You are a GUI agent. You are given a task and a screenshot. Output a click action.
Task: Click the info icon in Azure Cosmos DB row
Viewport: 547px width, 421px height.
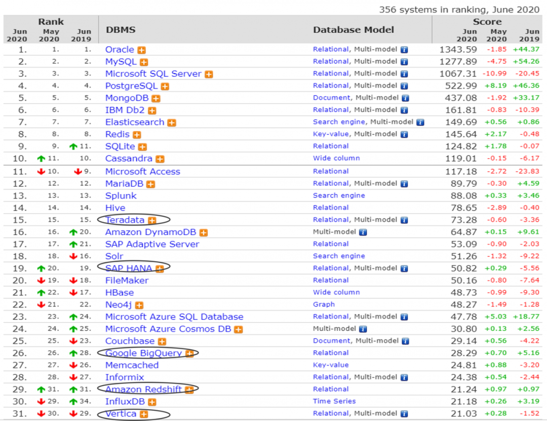363,329
